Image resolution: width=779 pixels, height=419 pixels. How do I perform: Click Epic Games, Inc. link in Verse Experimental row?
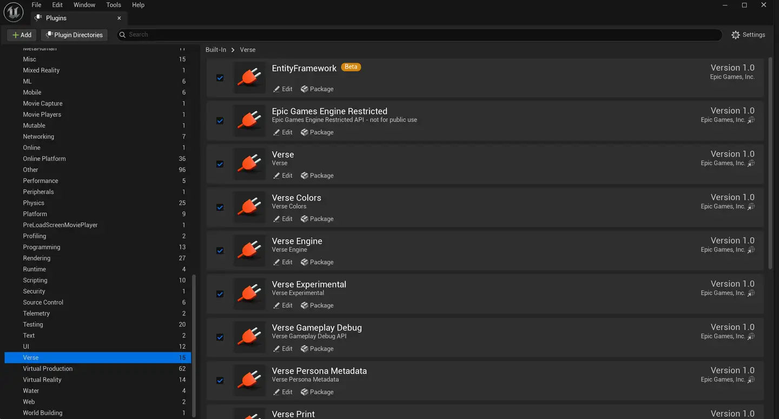(723, 293)
